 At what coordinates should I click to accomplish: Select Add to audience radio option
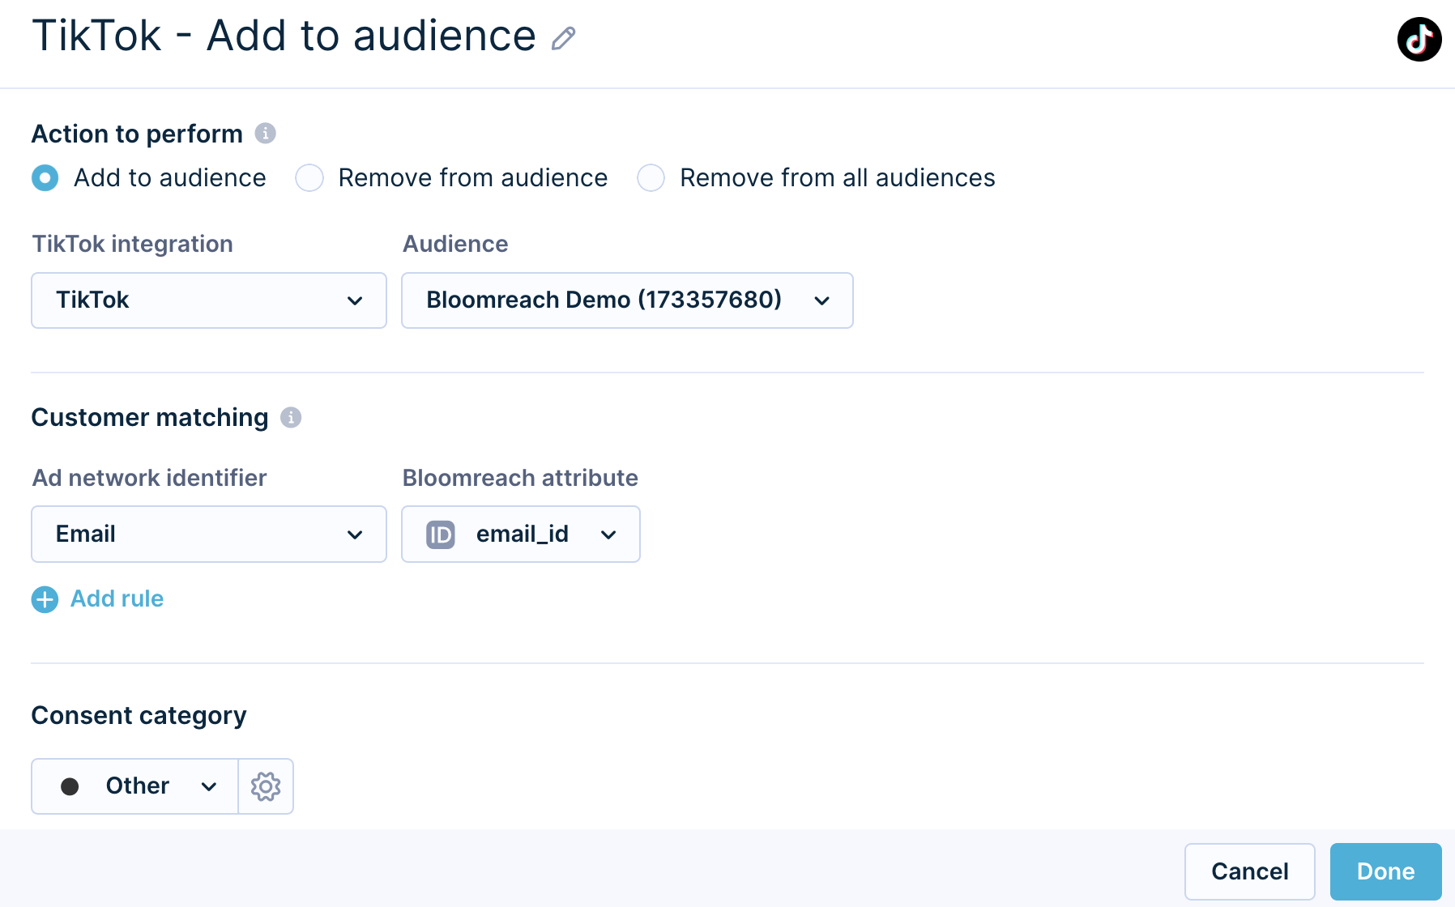pos(45,177)
